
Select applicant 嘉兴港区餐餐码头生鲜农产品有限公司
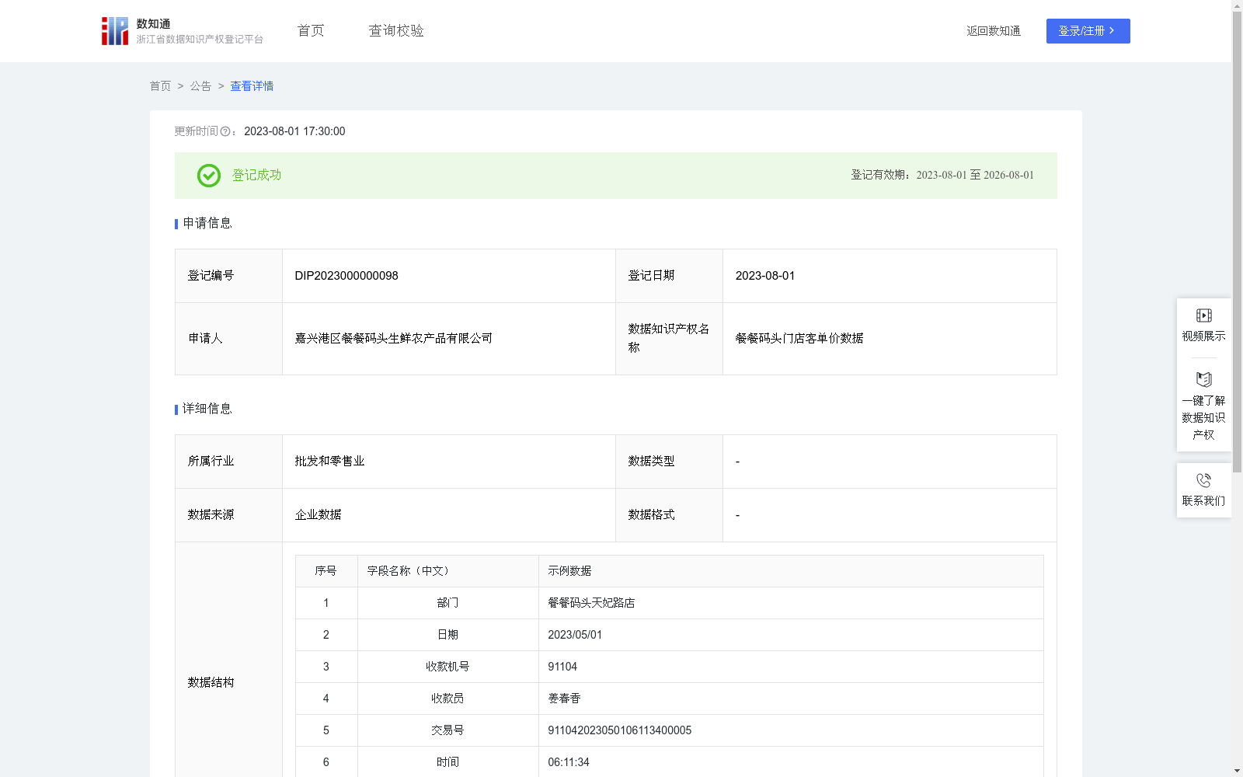pos(394,339)
